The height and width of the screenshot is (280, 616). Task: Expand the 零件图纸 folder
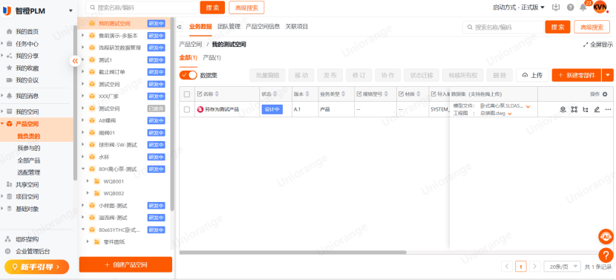pos(88,242)
